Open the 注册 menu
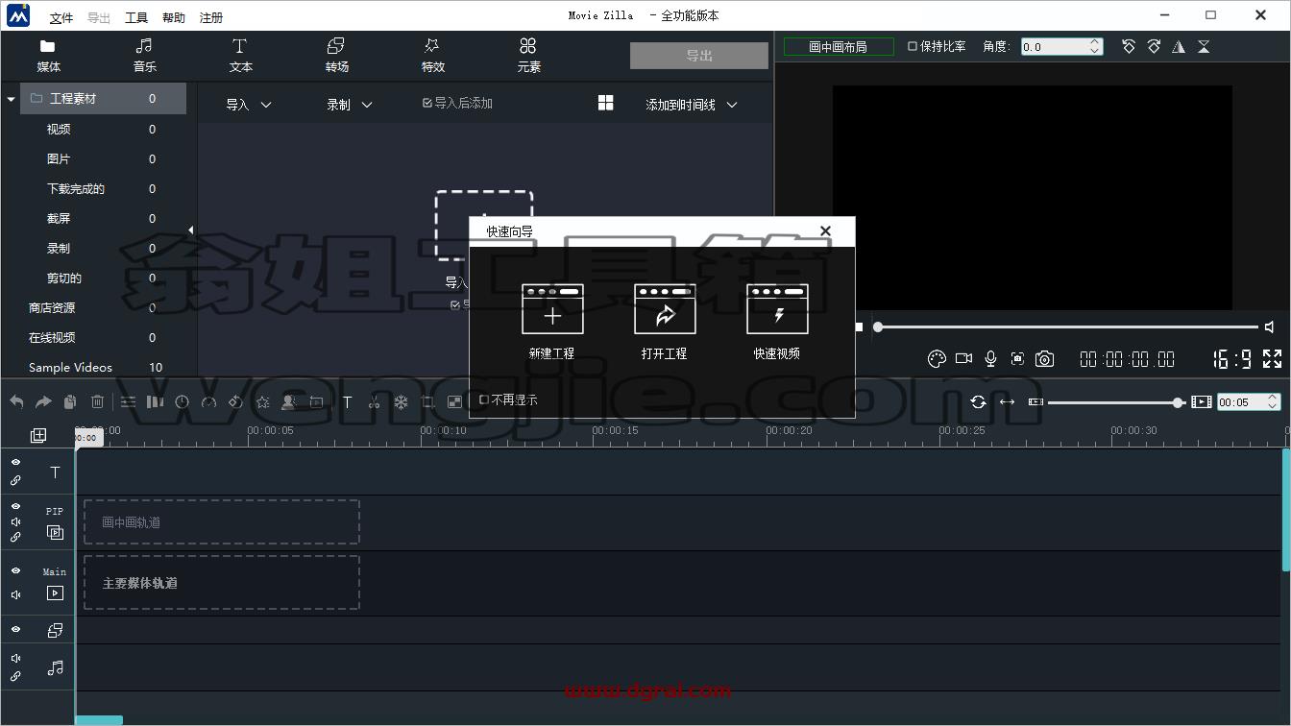Image resolution: width=1291 pixels, height=726 pixels. point(211,17)
